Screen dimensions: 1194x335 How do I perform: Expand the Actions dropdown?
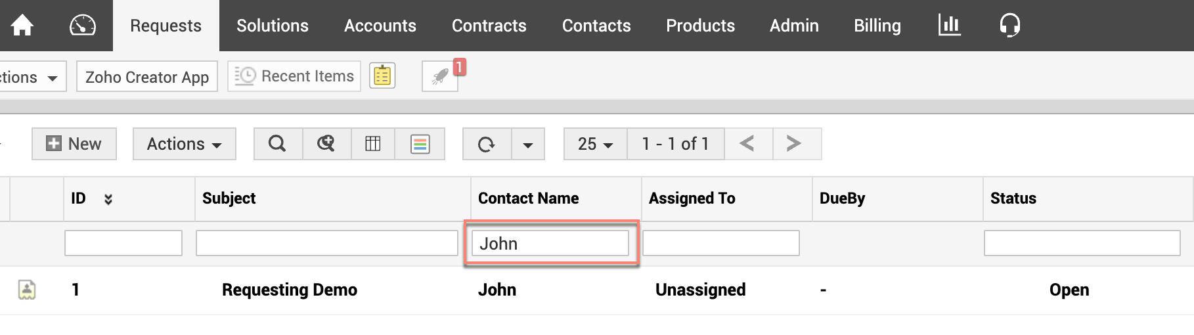point(184,144)
